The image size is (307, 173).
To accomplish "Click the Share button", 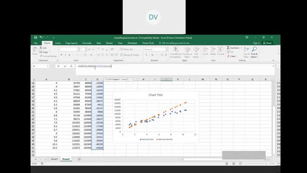I will point(268,43).
